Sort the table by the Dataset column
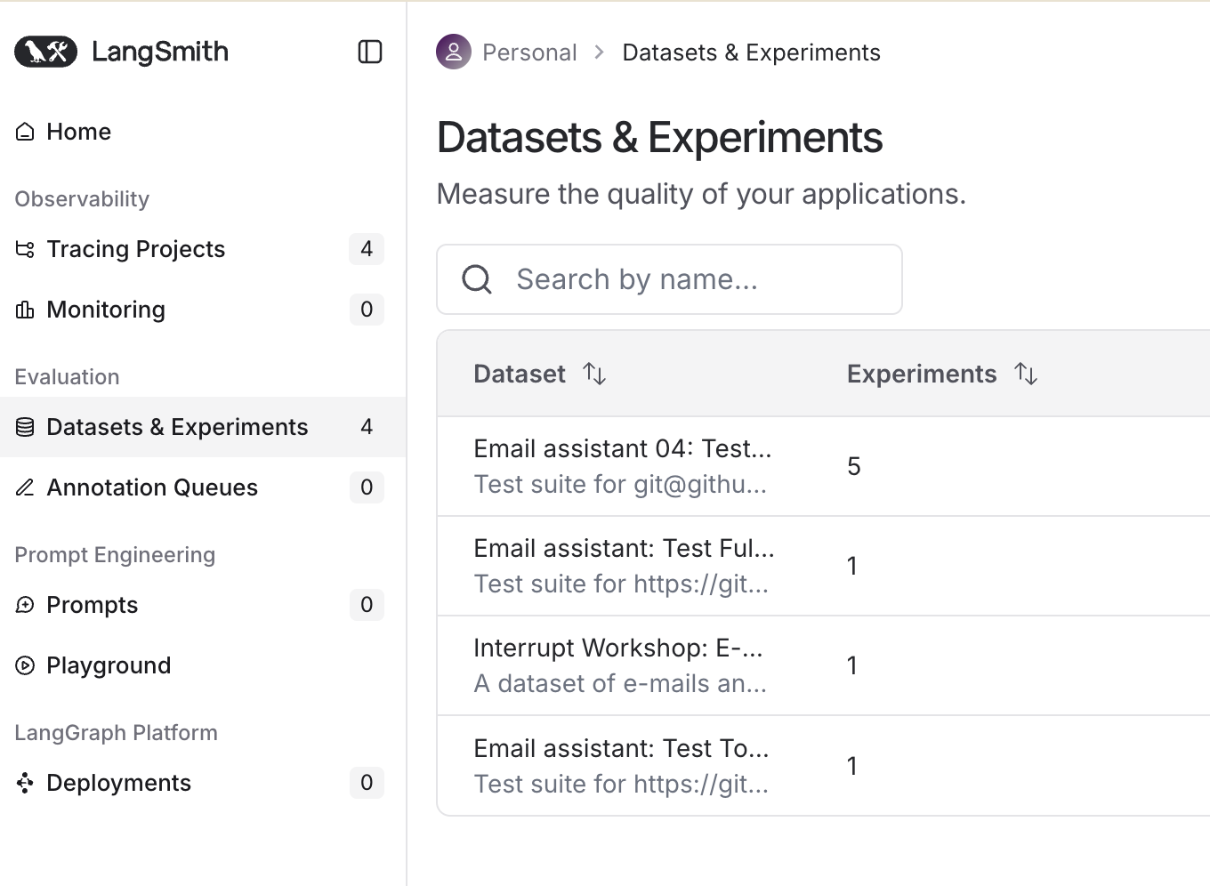The height and width of the screenshot is (886, 1210). [x=594, y=374]
